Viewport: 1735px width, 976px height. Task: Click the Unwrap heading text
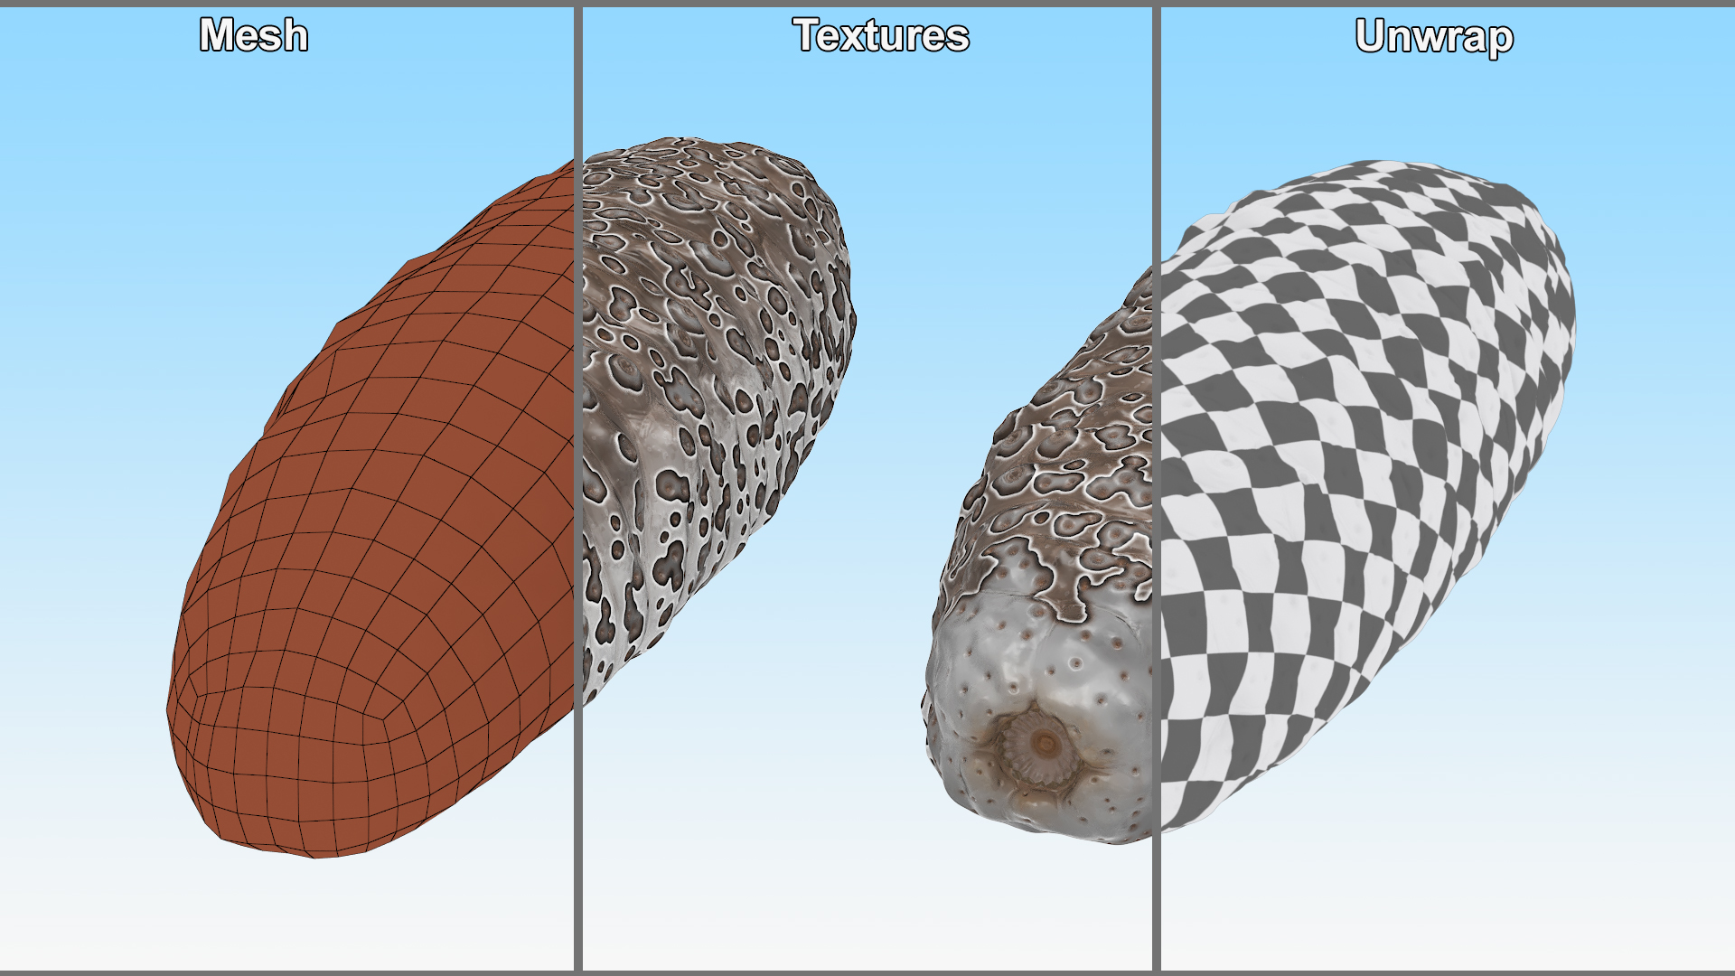click(x=1434, y=38)
